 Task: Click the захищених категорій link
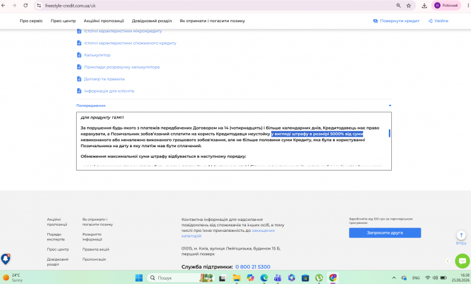click(x=228, y=233)
